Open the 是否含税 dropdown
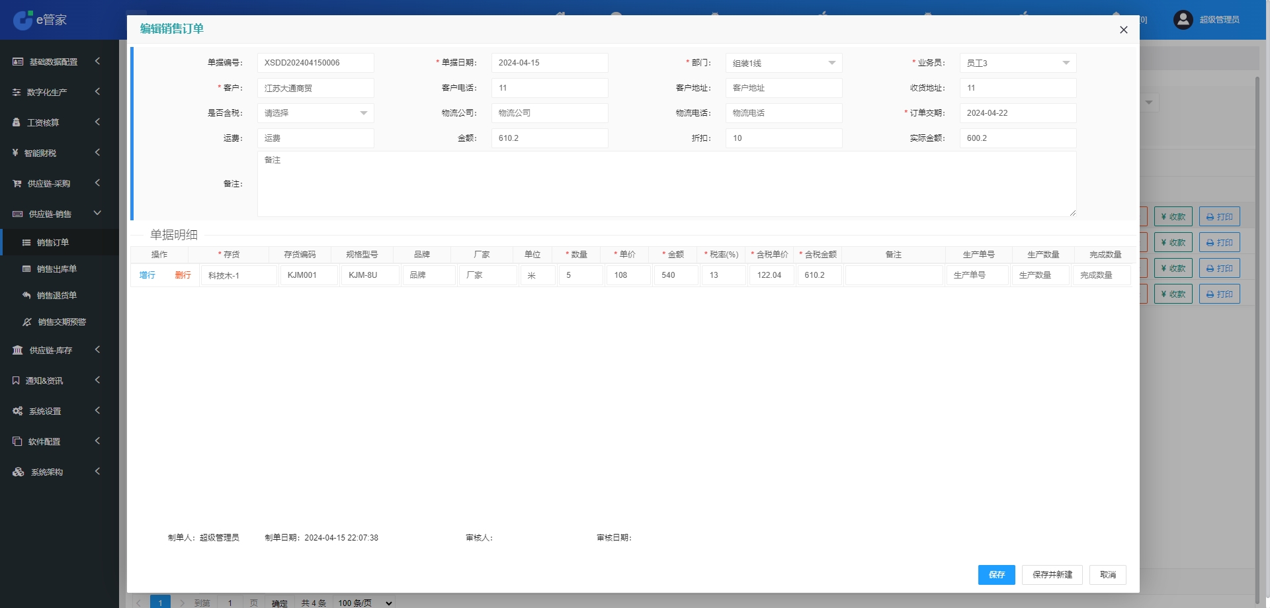This screenshot has width=1270, height=608. tap(316, 113)
